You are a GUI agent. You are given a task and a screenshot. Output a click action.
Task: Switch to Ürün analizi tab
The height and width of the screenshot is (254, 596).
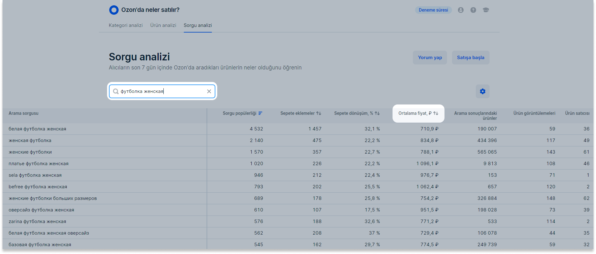(163, 25)
